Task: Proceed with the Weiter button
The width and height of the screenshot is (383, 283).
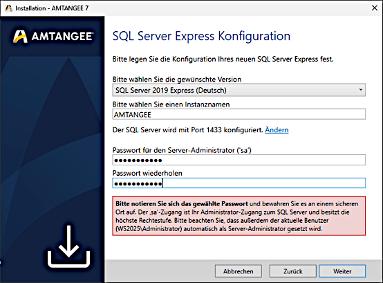Action: tap(342, 271)
